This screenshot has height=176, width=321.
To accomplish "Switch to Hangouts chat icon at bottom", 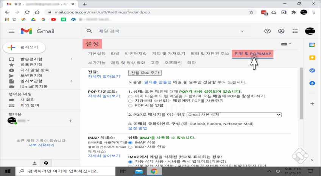I will pyautogui.click(x=46, y=163).
